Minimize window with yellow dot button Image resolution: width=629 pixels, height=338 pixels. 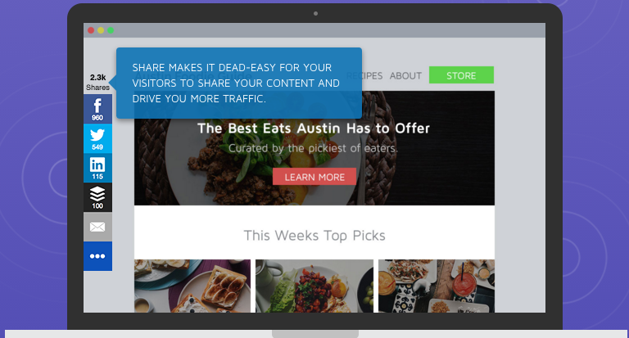(101, 30)
